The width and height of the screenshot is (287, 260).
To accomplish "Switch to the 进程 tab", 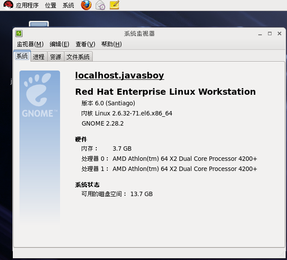I will pos(39,57).
